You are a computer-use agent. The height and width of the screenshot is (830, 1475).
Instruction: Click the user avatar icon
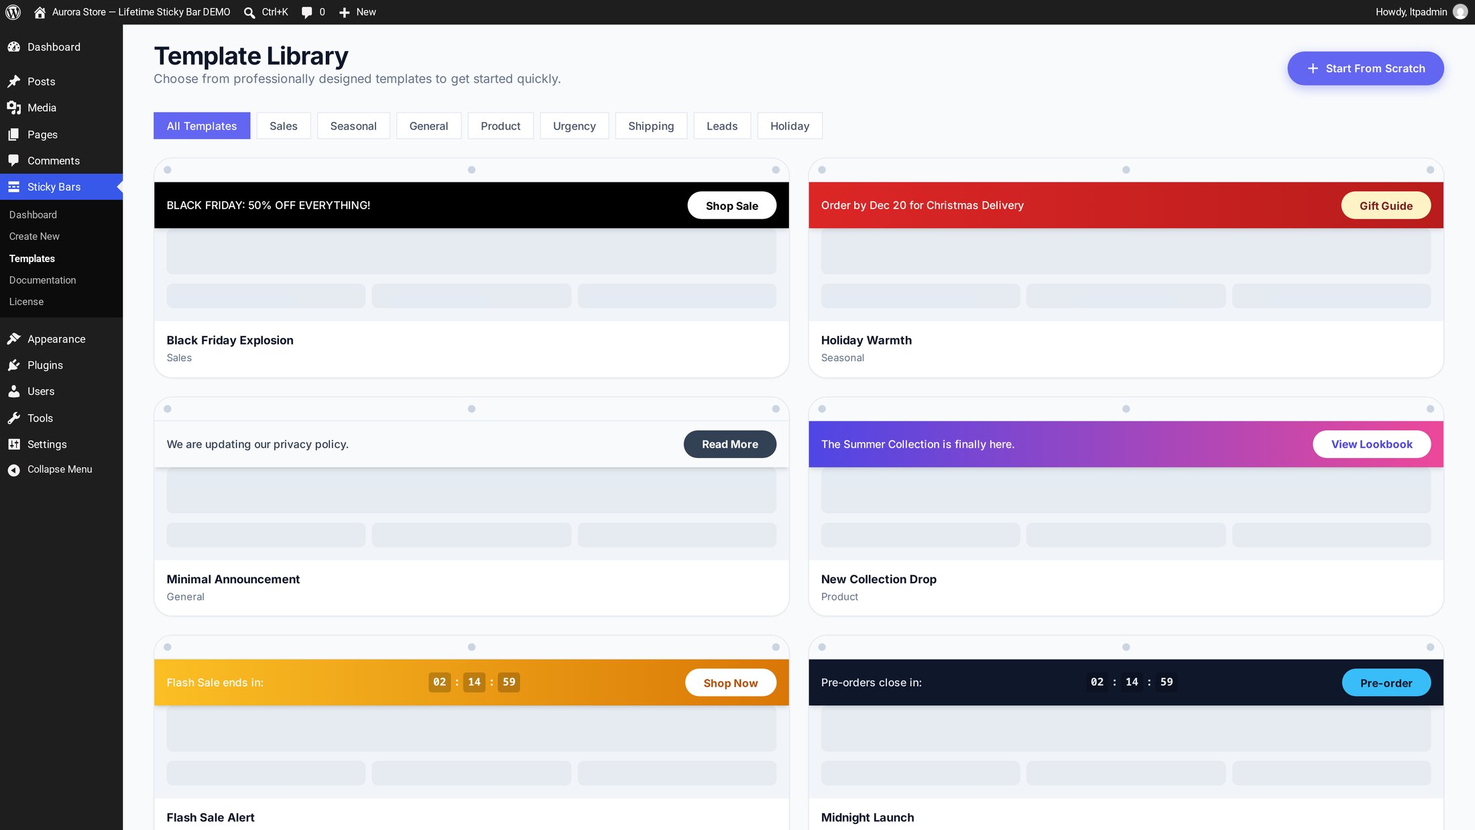[x=1460, y=12]
